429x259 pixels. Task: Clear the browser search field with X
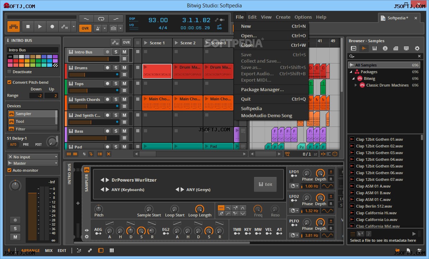[419, 56]
